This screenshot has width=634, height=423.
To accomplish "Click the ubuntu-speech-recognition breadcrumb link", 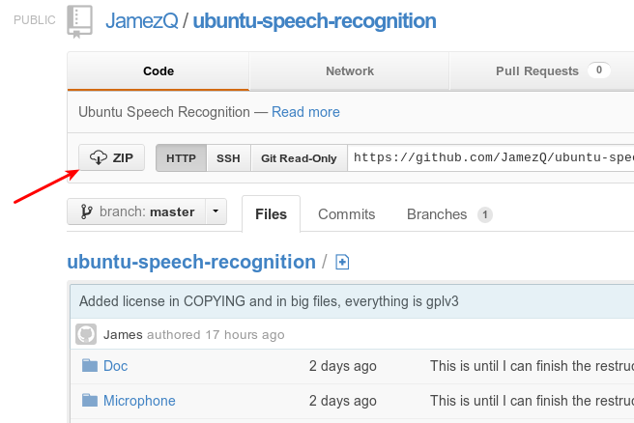I will tap(190, 262).
